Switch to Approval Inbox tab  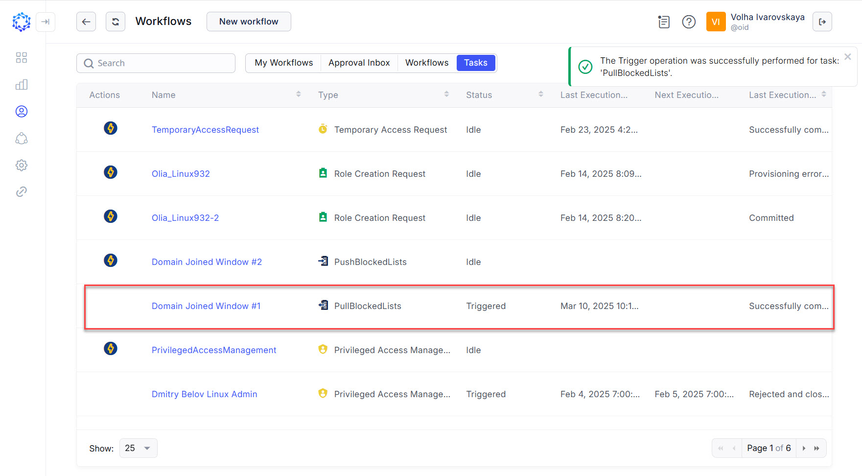click(x=359, y=63)
